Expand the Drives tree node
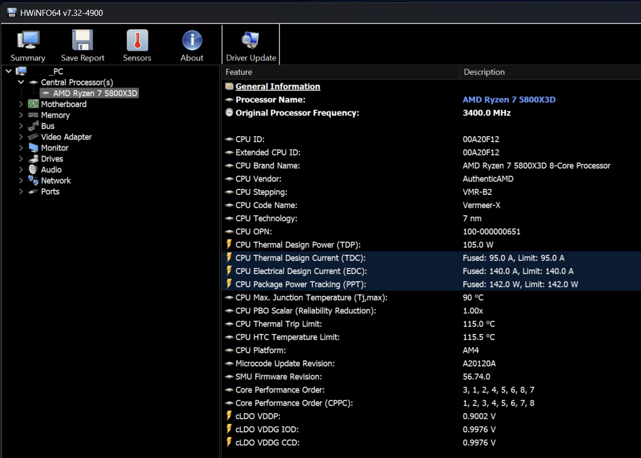 coord(21,159)
